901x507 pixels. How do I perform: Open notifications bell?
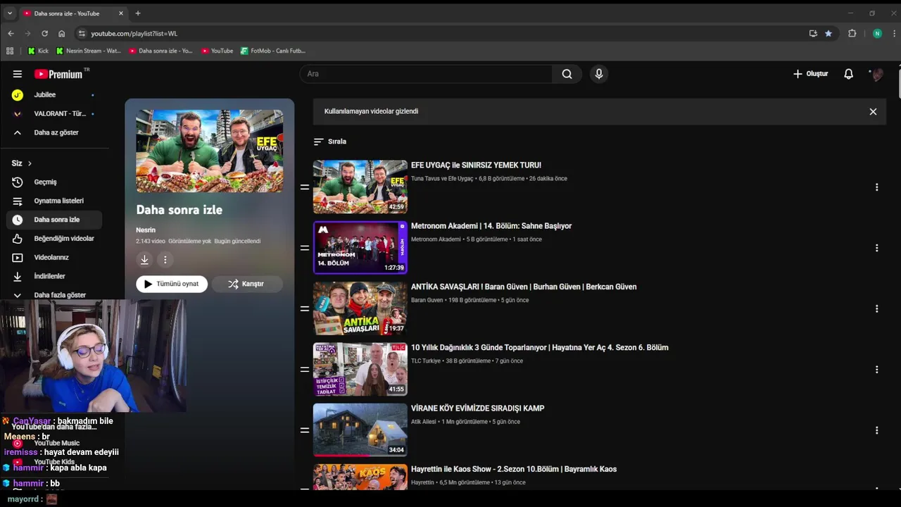coord(848,74)
